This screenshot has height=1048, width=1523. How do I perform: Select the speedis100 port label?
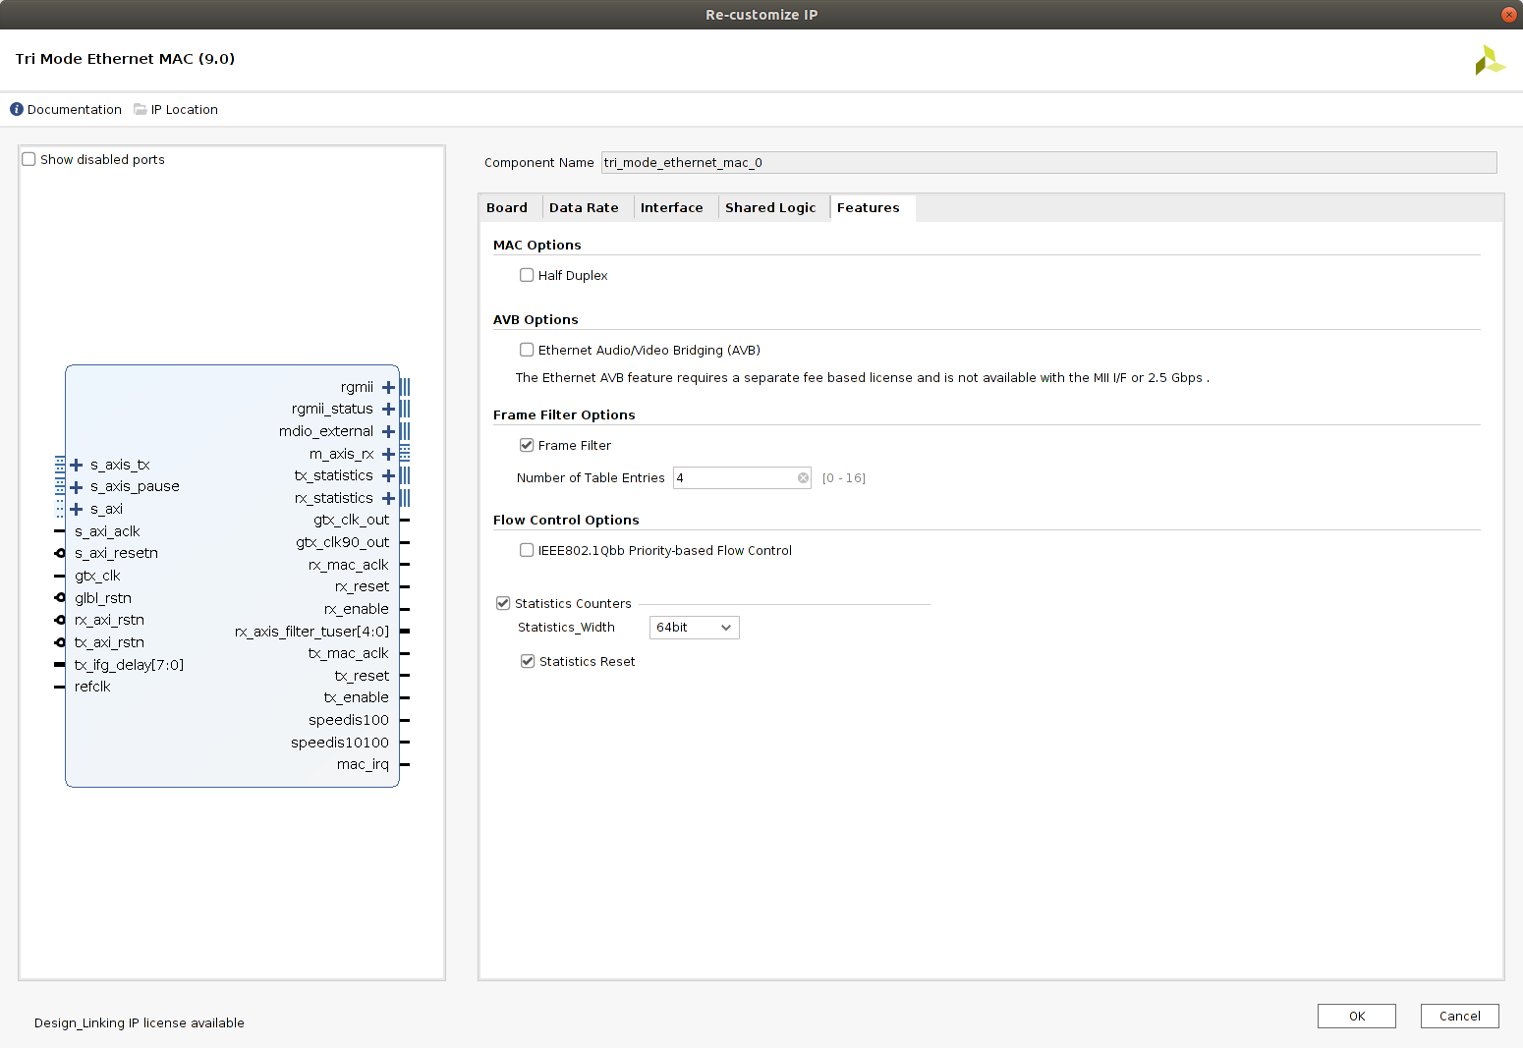point(349,720)
